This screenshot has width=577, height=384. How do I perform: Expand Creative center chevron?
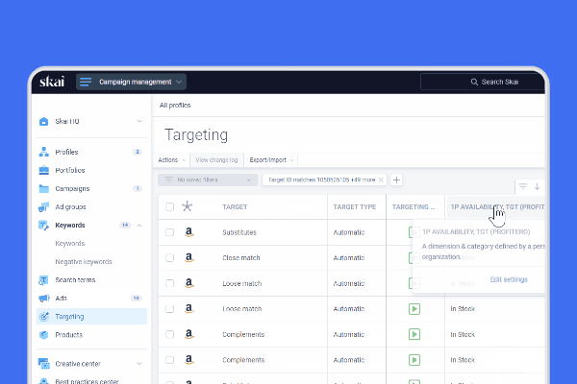coord(139,364)
